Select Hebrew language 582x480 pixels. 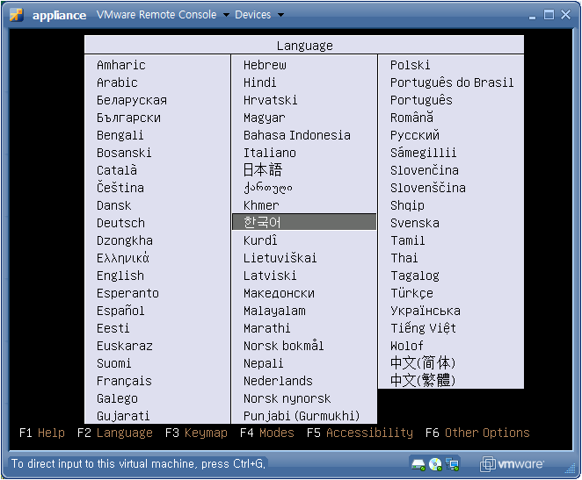tap(265, 65)
